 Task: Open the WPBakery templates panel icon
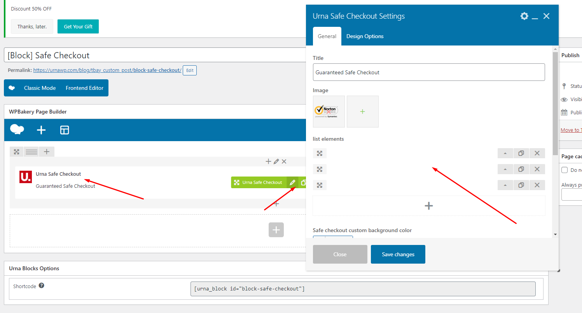(x=65, y=130)
